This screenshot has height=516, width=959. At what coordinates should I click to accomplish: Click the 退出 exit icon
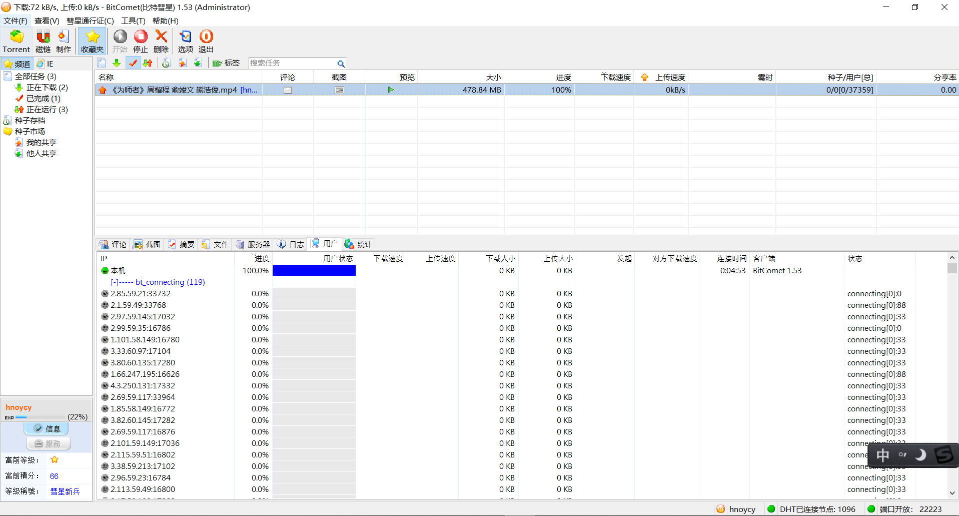(x=206, y=41)
